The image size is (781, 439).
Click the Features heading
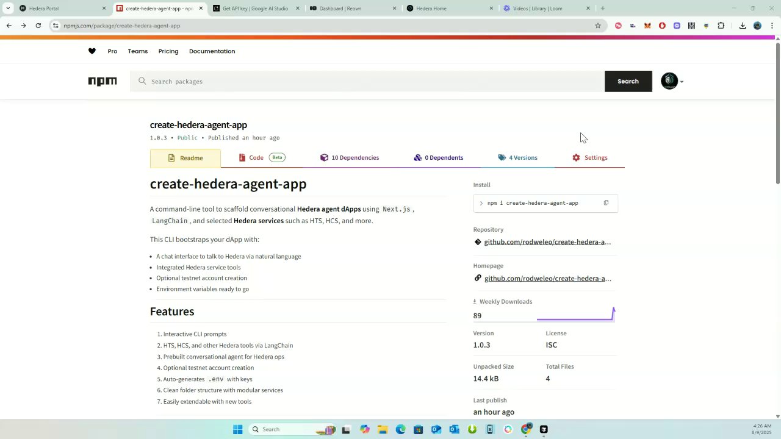pyautogui.click(x=172, y=312)
